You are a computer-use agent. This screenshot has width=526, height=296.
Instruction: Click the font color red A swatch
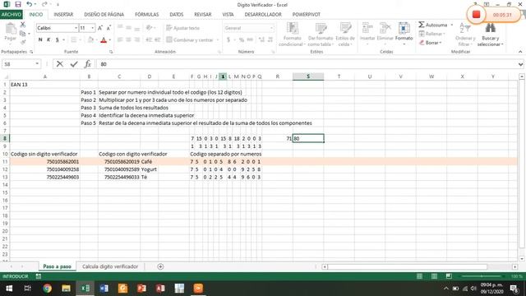(x=104, y=40)
